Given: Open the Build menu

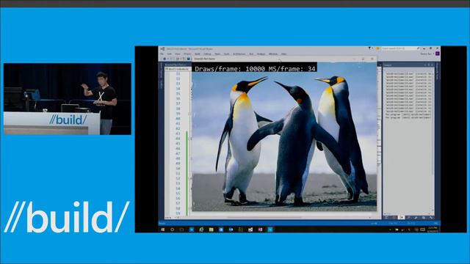Looking at the screenshot, I should [x=198, y=54].
